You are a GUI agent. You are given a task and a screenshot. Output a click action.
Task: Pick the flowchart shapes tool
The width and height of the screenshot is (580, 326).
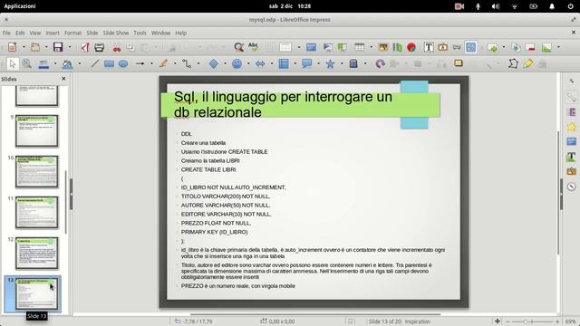pyautogui.click(x=284, y=63)
